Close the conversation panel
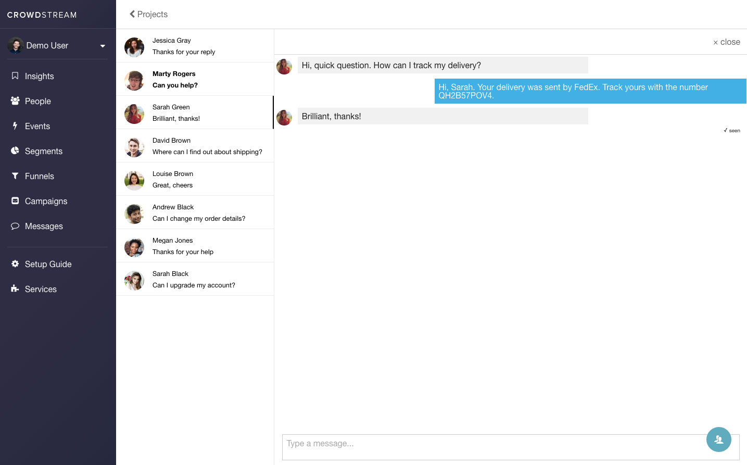 click(726, 42)
